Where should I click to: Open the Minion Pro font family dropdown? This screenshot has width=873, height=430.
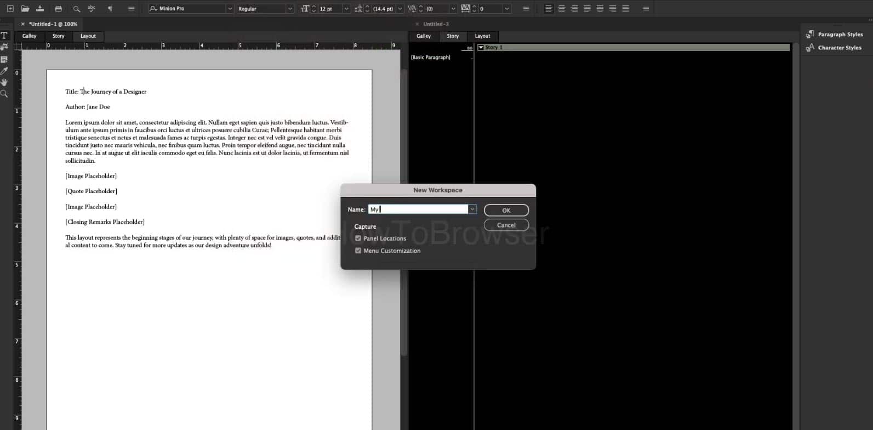[x=230, y=9]
